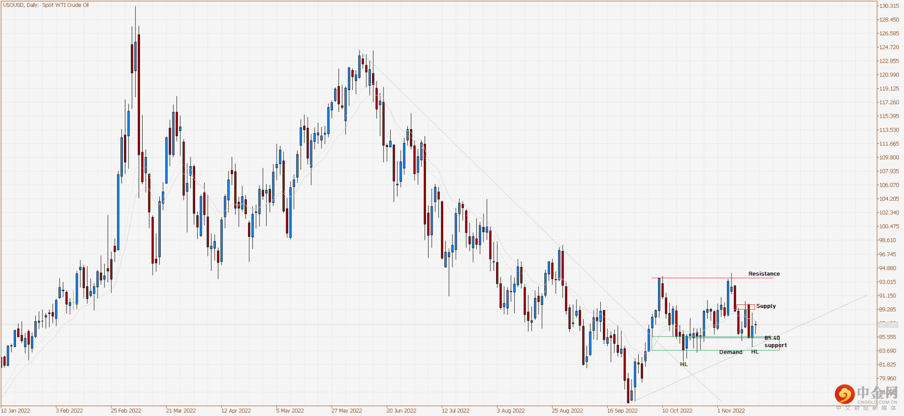
Task: Click the grey current price marker on axis
Action: tap(888, 324)
